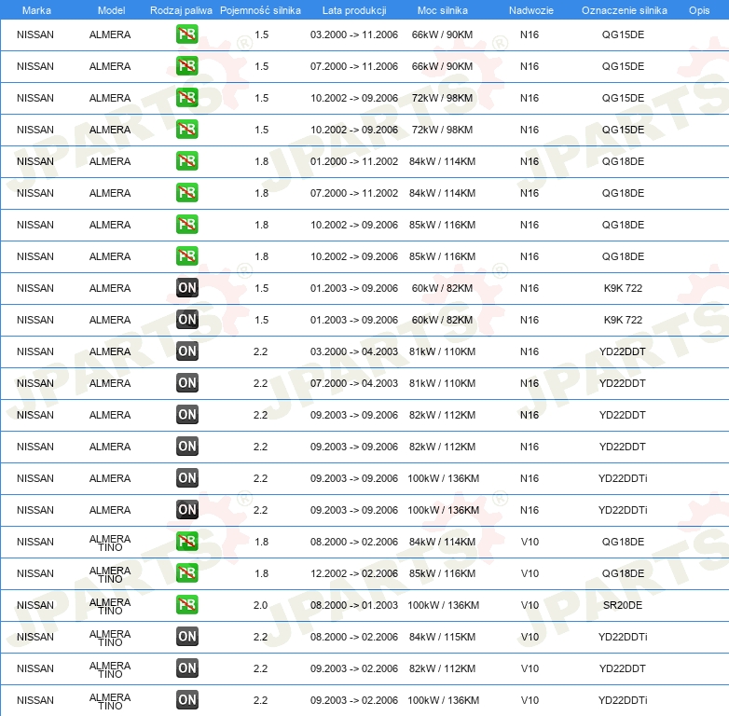
Task: Click NISSAN in the 01.2000 -> 11.2002 row
Action: pyautogui.click(x=35, y=161)
